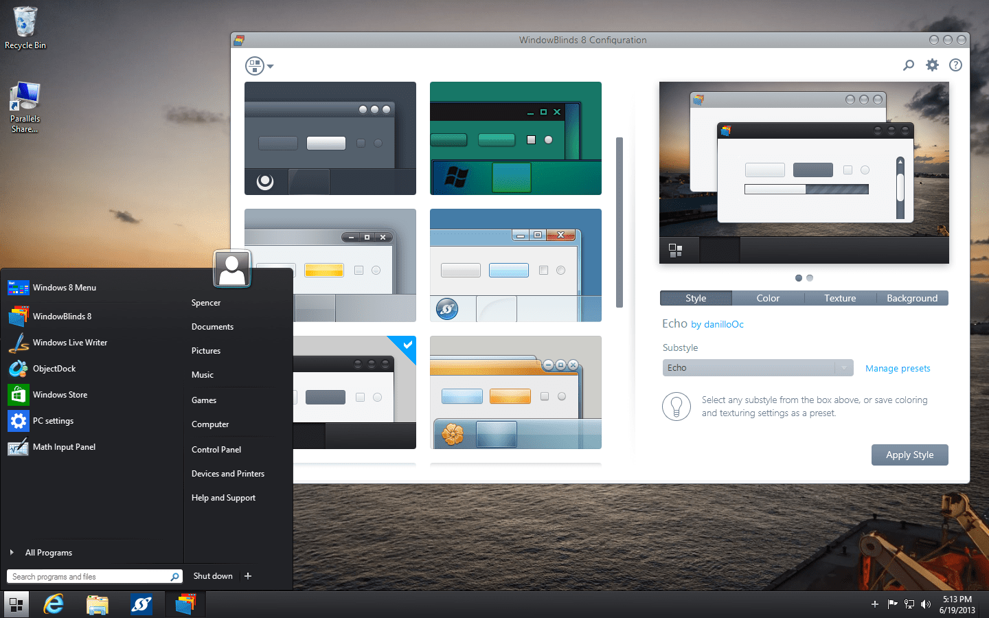The height and width of the screenshot is (618, 989).
Task: Open Control Panel from the Start menu
Action: [x=216, y=449]
